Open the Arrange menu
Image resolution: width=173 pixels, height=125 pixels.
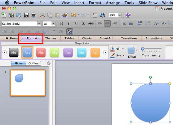(113, 3)
